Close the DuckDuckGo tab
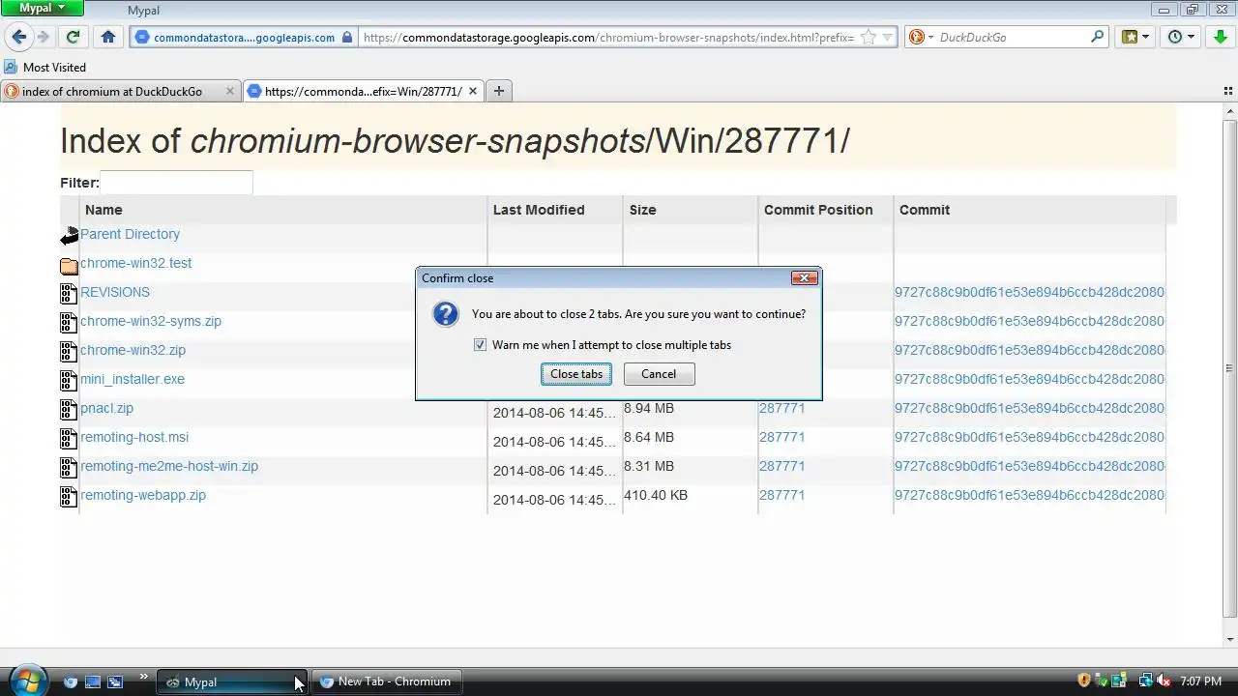1238x696 pixels. point(230,91)
